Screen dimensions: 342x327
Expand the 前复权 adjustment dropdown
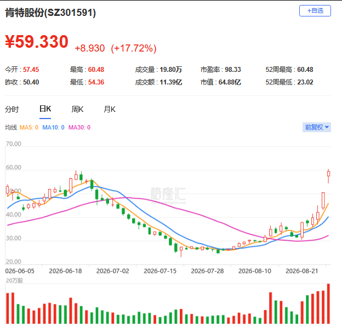coord(316,127)
